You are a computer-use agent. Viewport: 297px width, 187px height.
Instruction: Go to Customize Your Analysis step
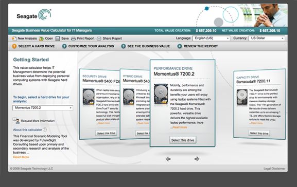click(91, 46)
